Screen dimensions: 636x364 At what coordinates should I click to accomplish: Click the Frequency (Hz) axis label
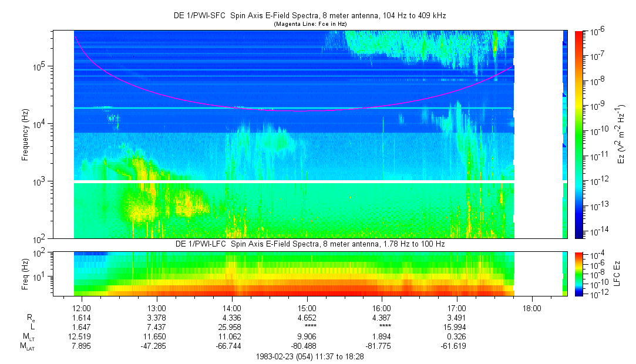(x=25, y=135)
